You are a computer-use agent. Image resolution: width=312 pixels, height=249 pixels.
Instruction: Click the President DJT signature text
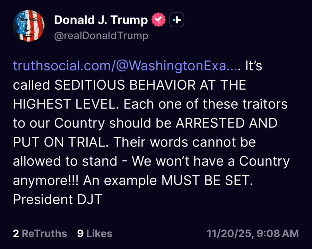pyautogui.click(x=57, y=199)
